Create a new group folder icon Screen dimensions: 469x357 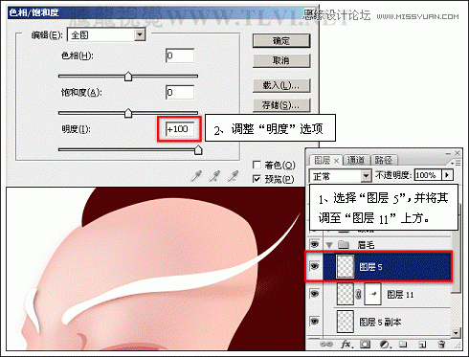pos(403,345)
